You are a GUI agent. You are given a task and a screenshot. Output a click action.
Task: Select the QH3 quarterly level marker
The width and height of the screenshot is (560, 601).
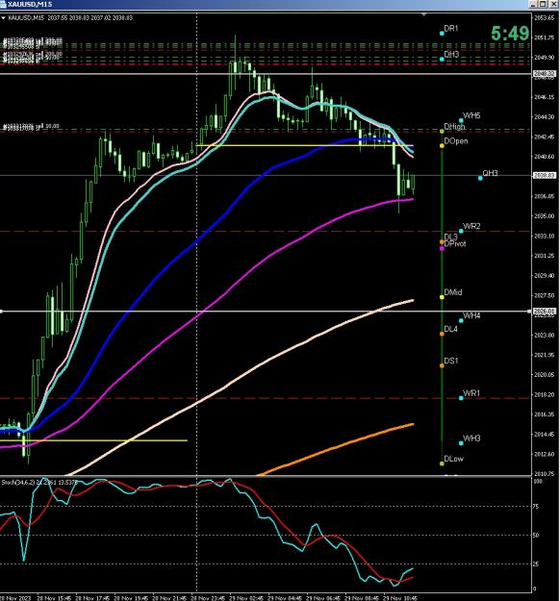click(x=480, y=178)
